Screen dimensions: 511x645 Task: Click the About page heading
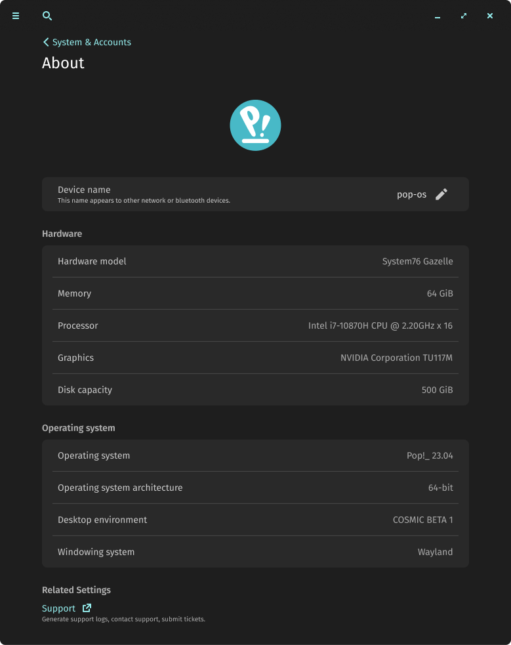click(62, 63)
